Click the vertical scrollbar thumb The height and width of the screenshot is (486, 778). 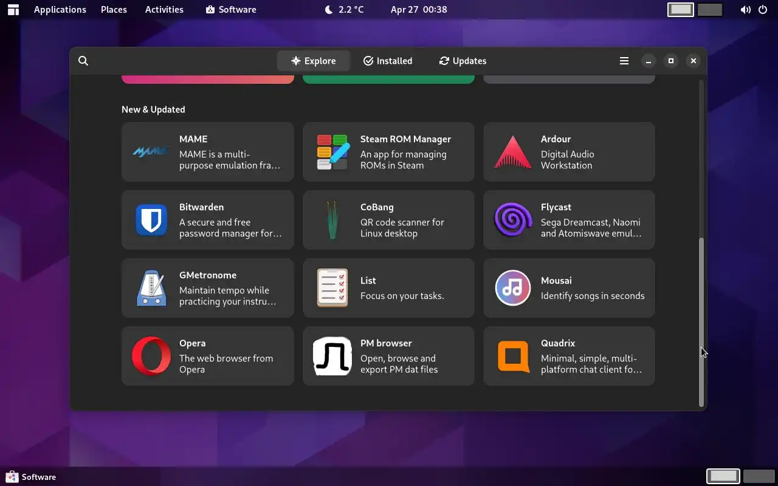click(x=701, y=322)
